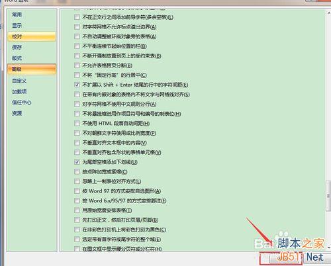This screenshot has height=266, width=331.
Task: Enable 不垂直对齐文本框中的内容
Action: click(x=77, y=143)
